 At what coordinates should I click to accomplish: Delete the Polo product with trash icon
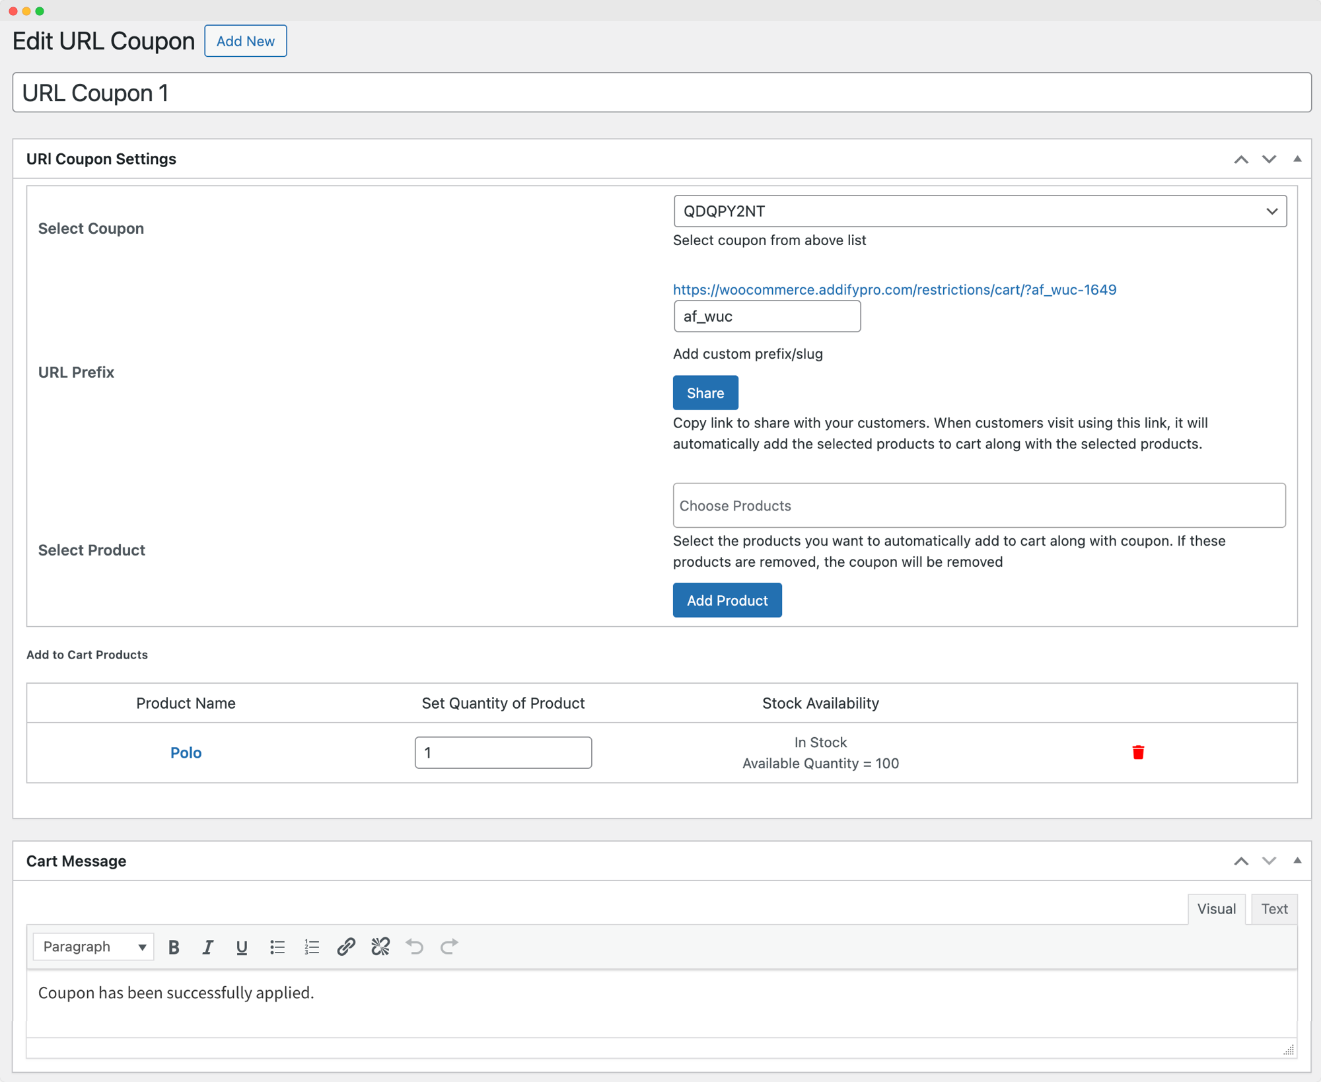[1137, 752]
